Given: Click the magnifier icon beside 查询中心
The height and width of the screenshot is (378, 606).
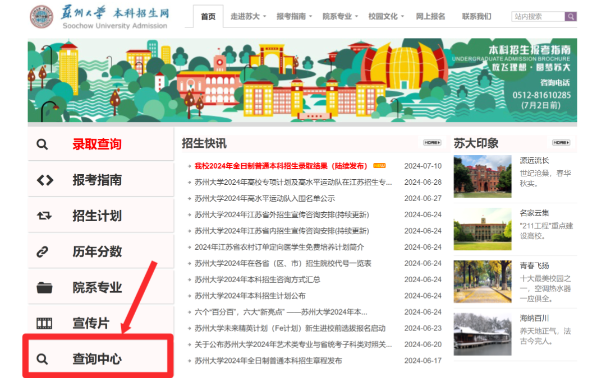Looking at the screenshot, I should [x=42, y=359].
